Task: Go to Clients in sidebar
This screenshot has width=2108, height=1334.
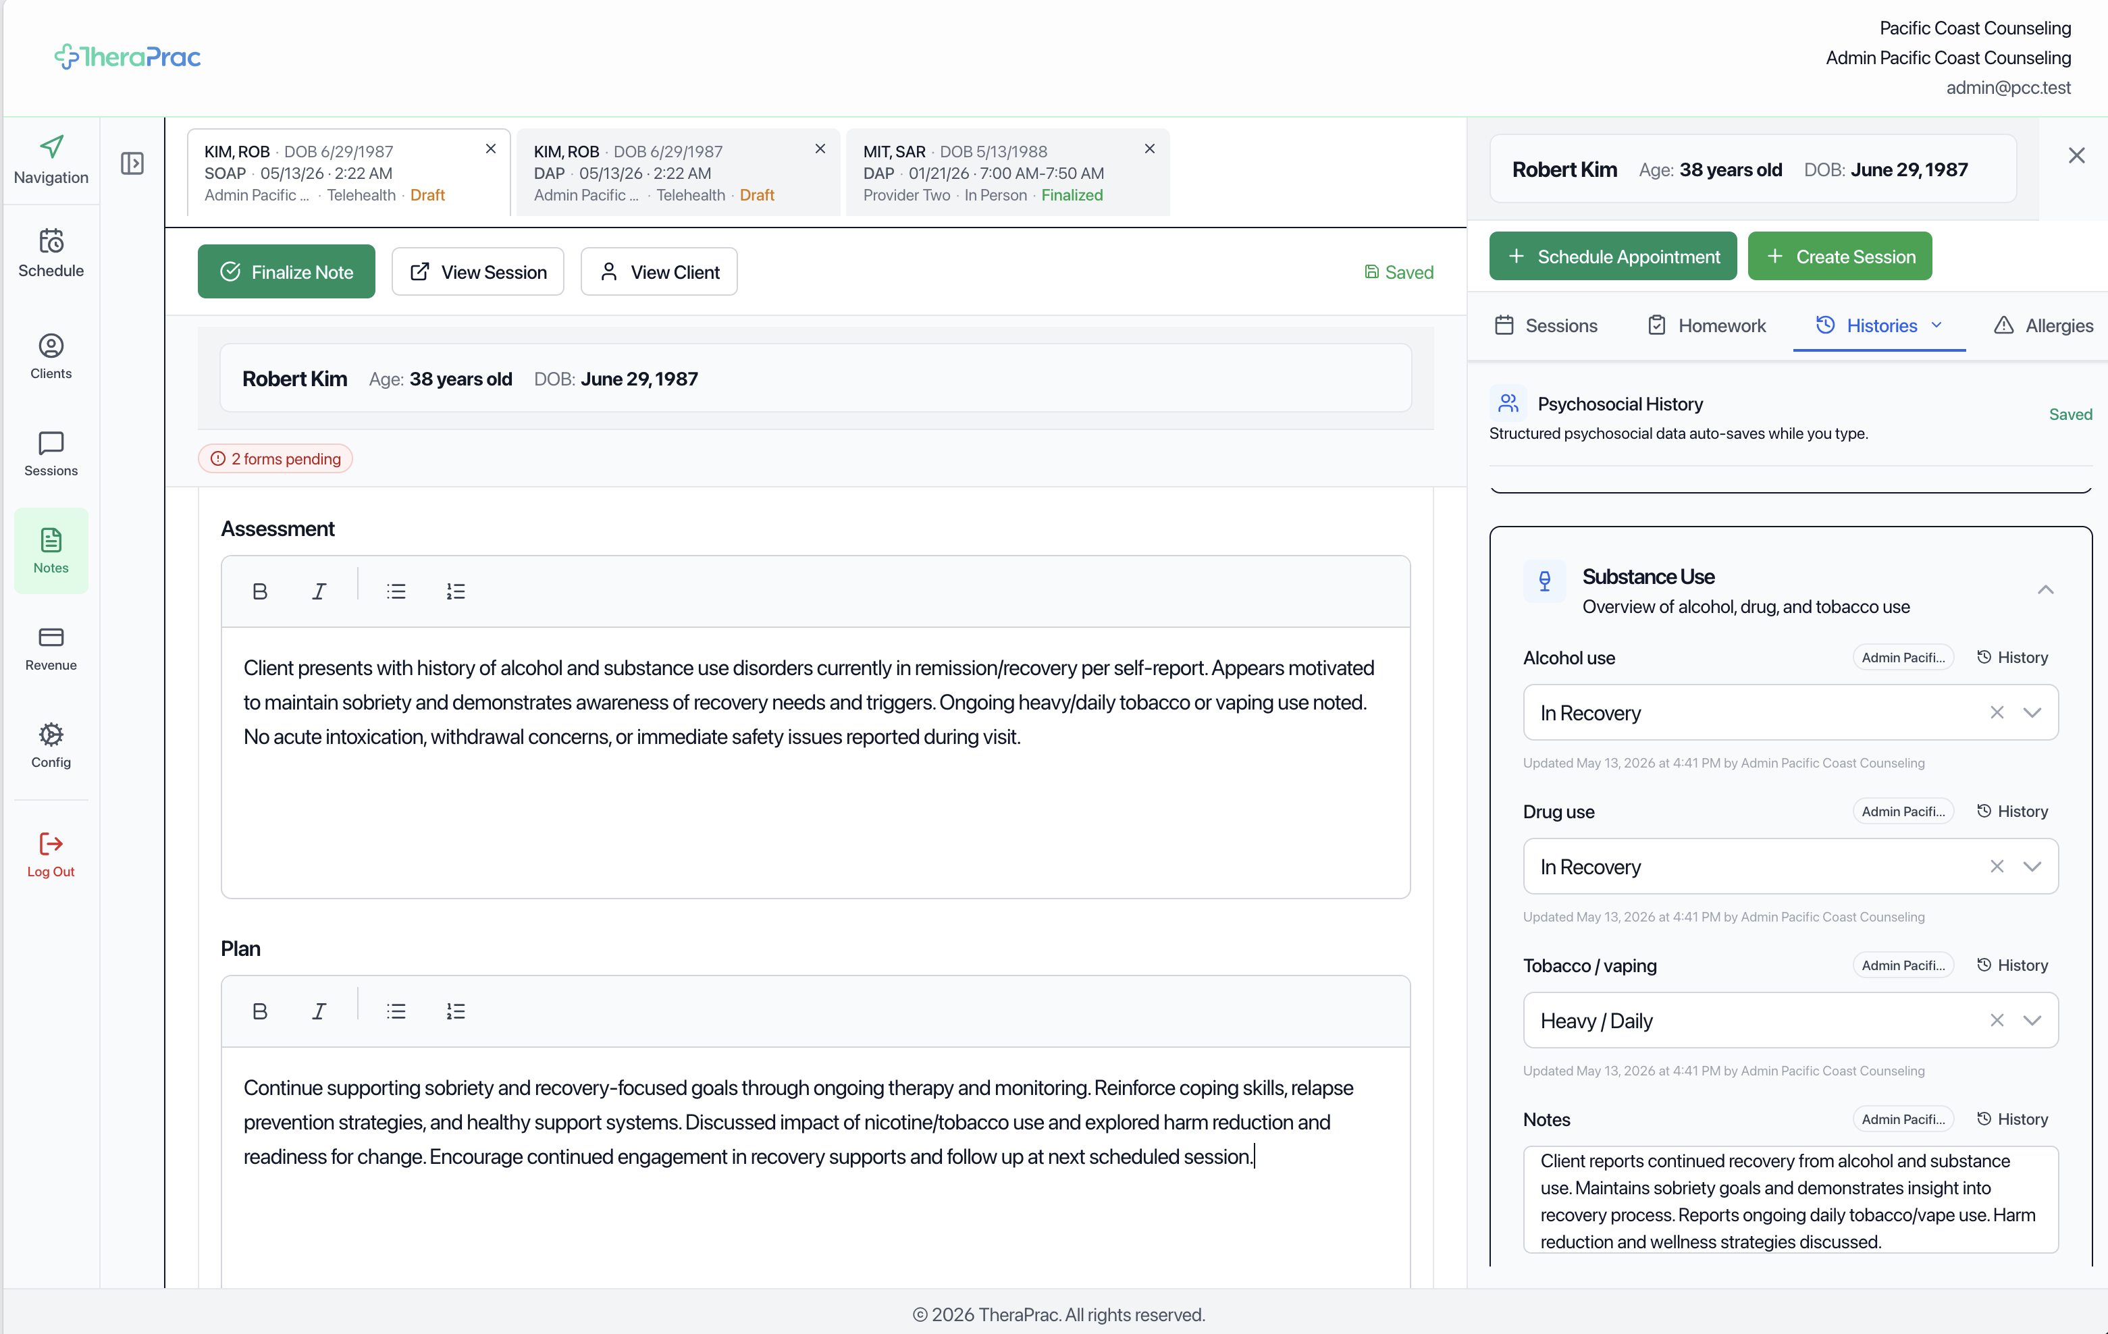Action: (51, 356)
